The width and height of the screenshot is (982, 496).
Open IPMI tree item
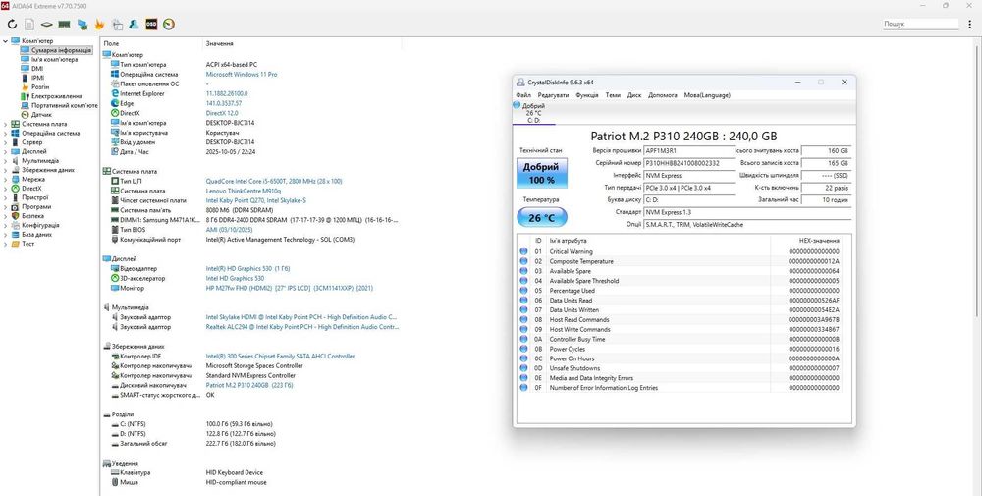pyautogui.click(x=37, y=78)
